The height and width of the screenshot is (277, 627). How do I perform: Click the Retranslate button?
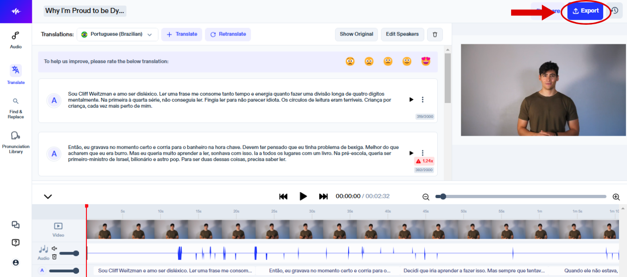(x=228, y=35)
